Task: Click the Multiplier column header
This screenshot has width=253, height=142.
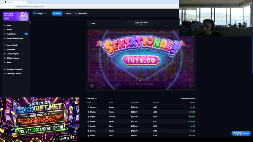Action: click(156, 102)
